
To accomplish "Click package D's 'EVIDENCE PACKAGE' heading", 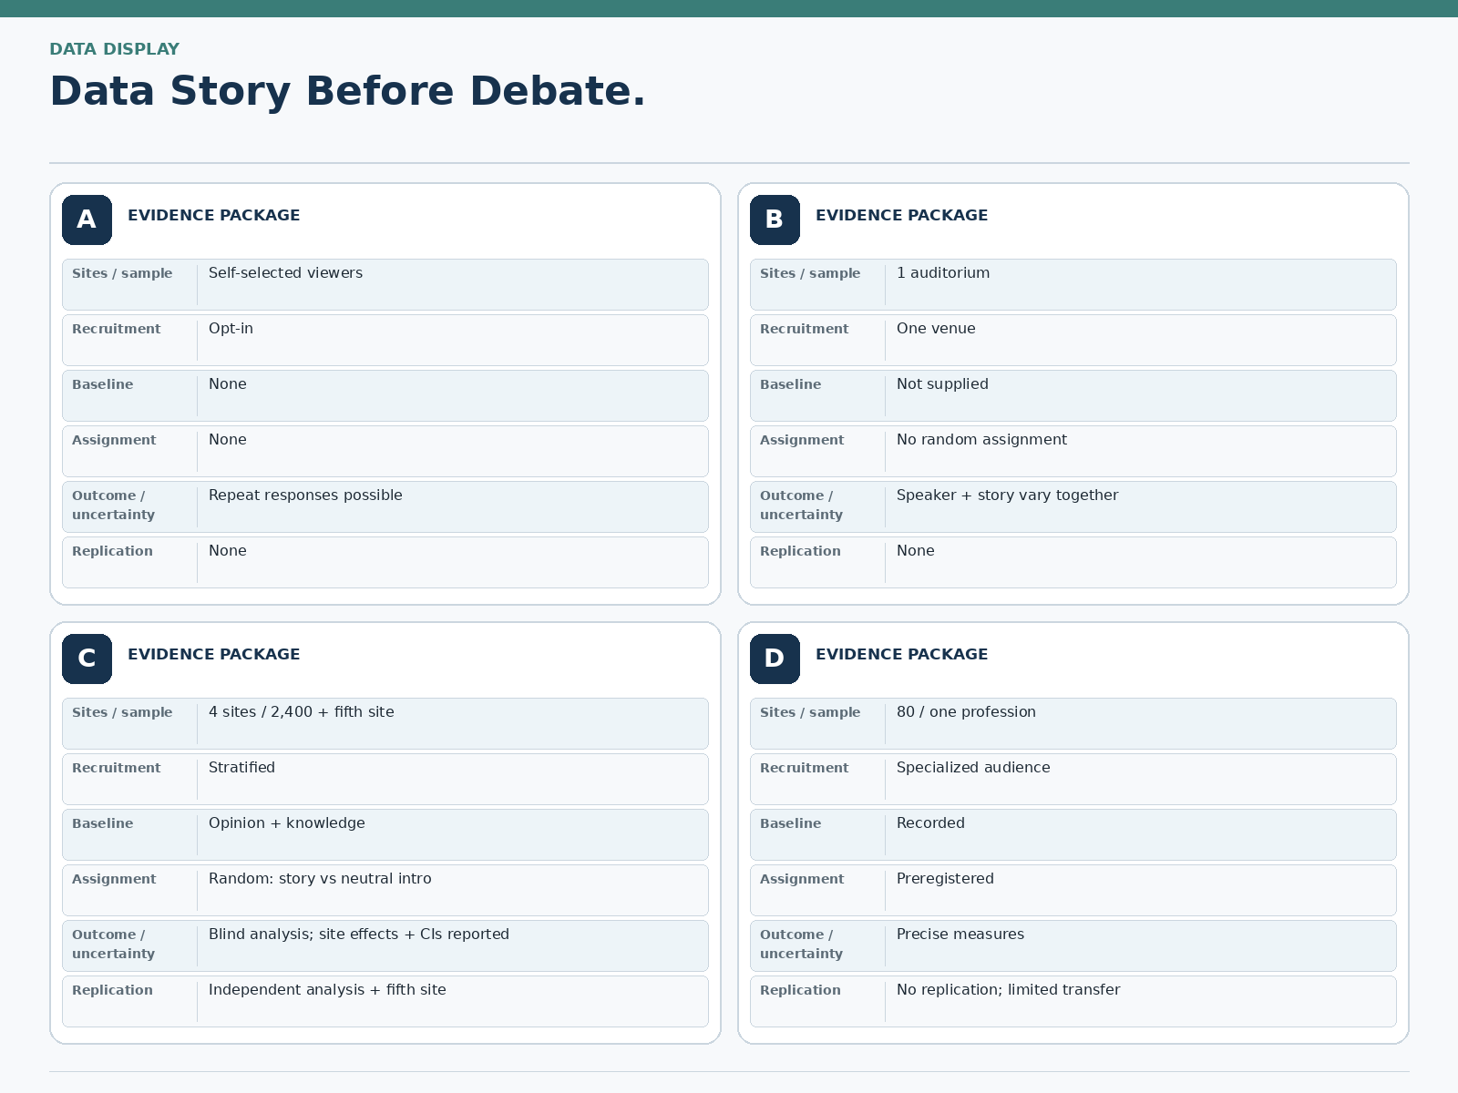I will tap(901, 655).
